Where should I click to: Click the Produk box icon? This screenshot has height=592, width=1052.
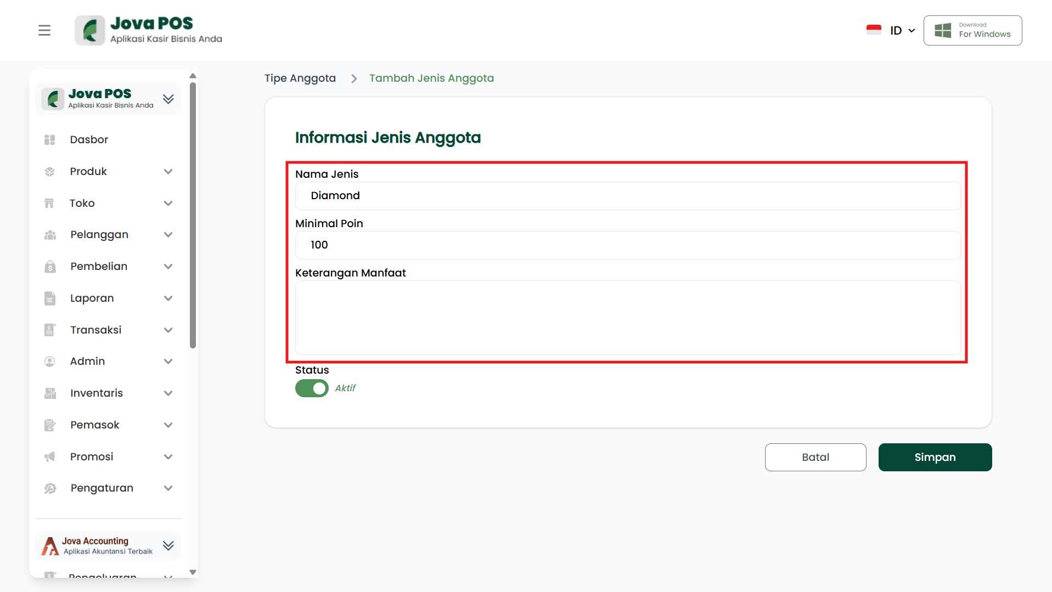50,172
